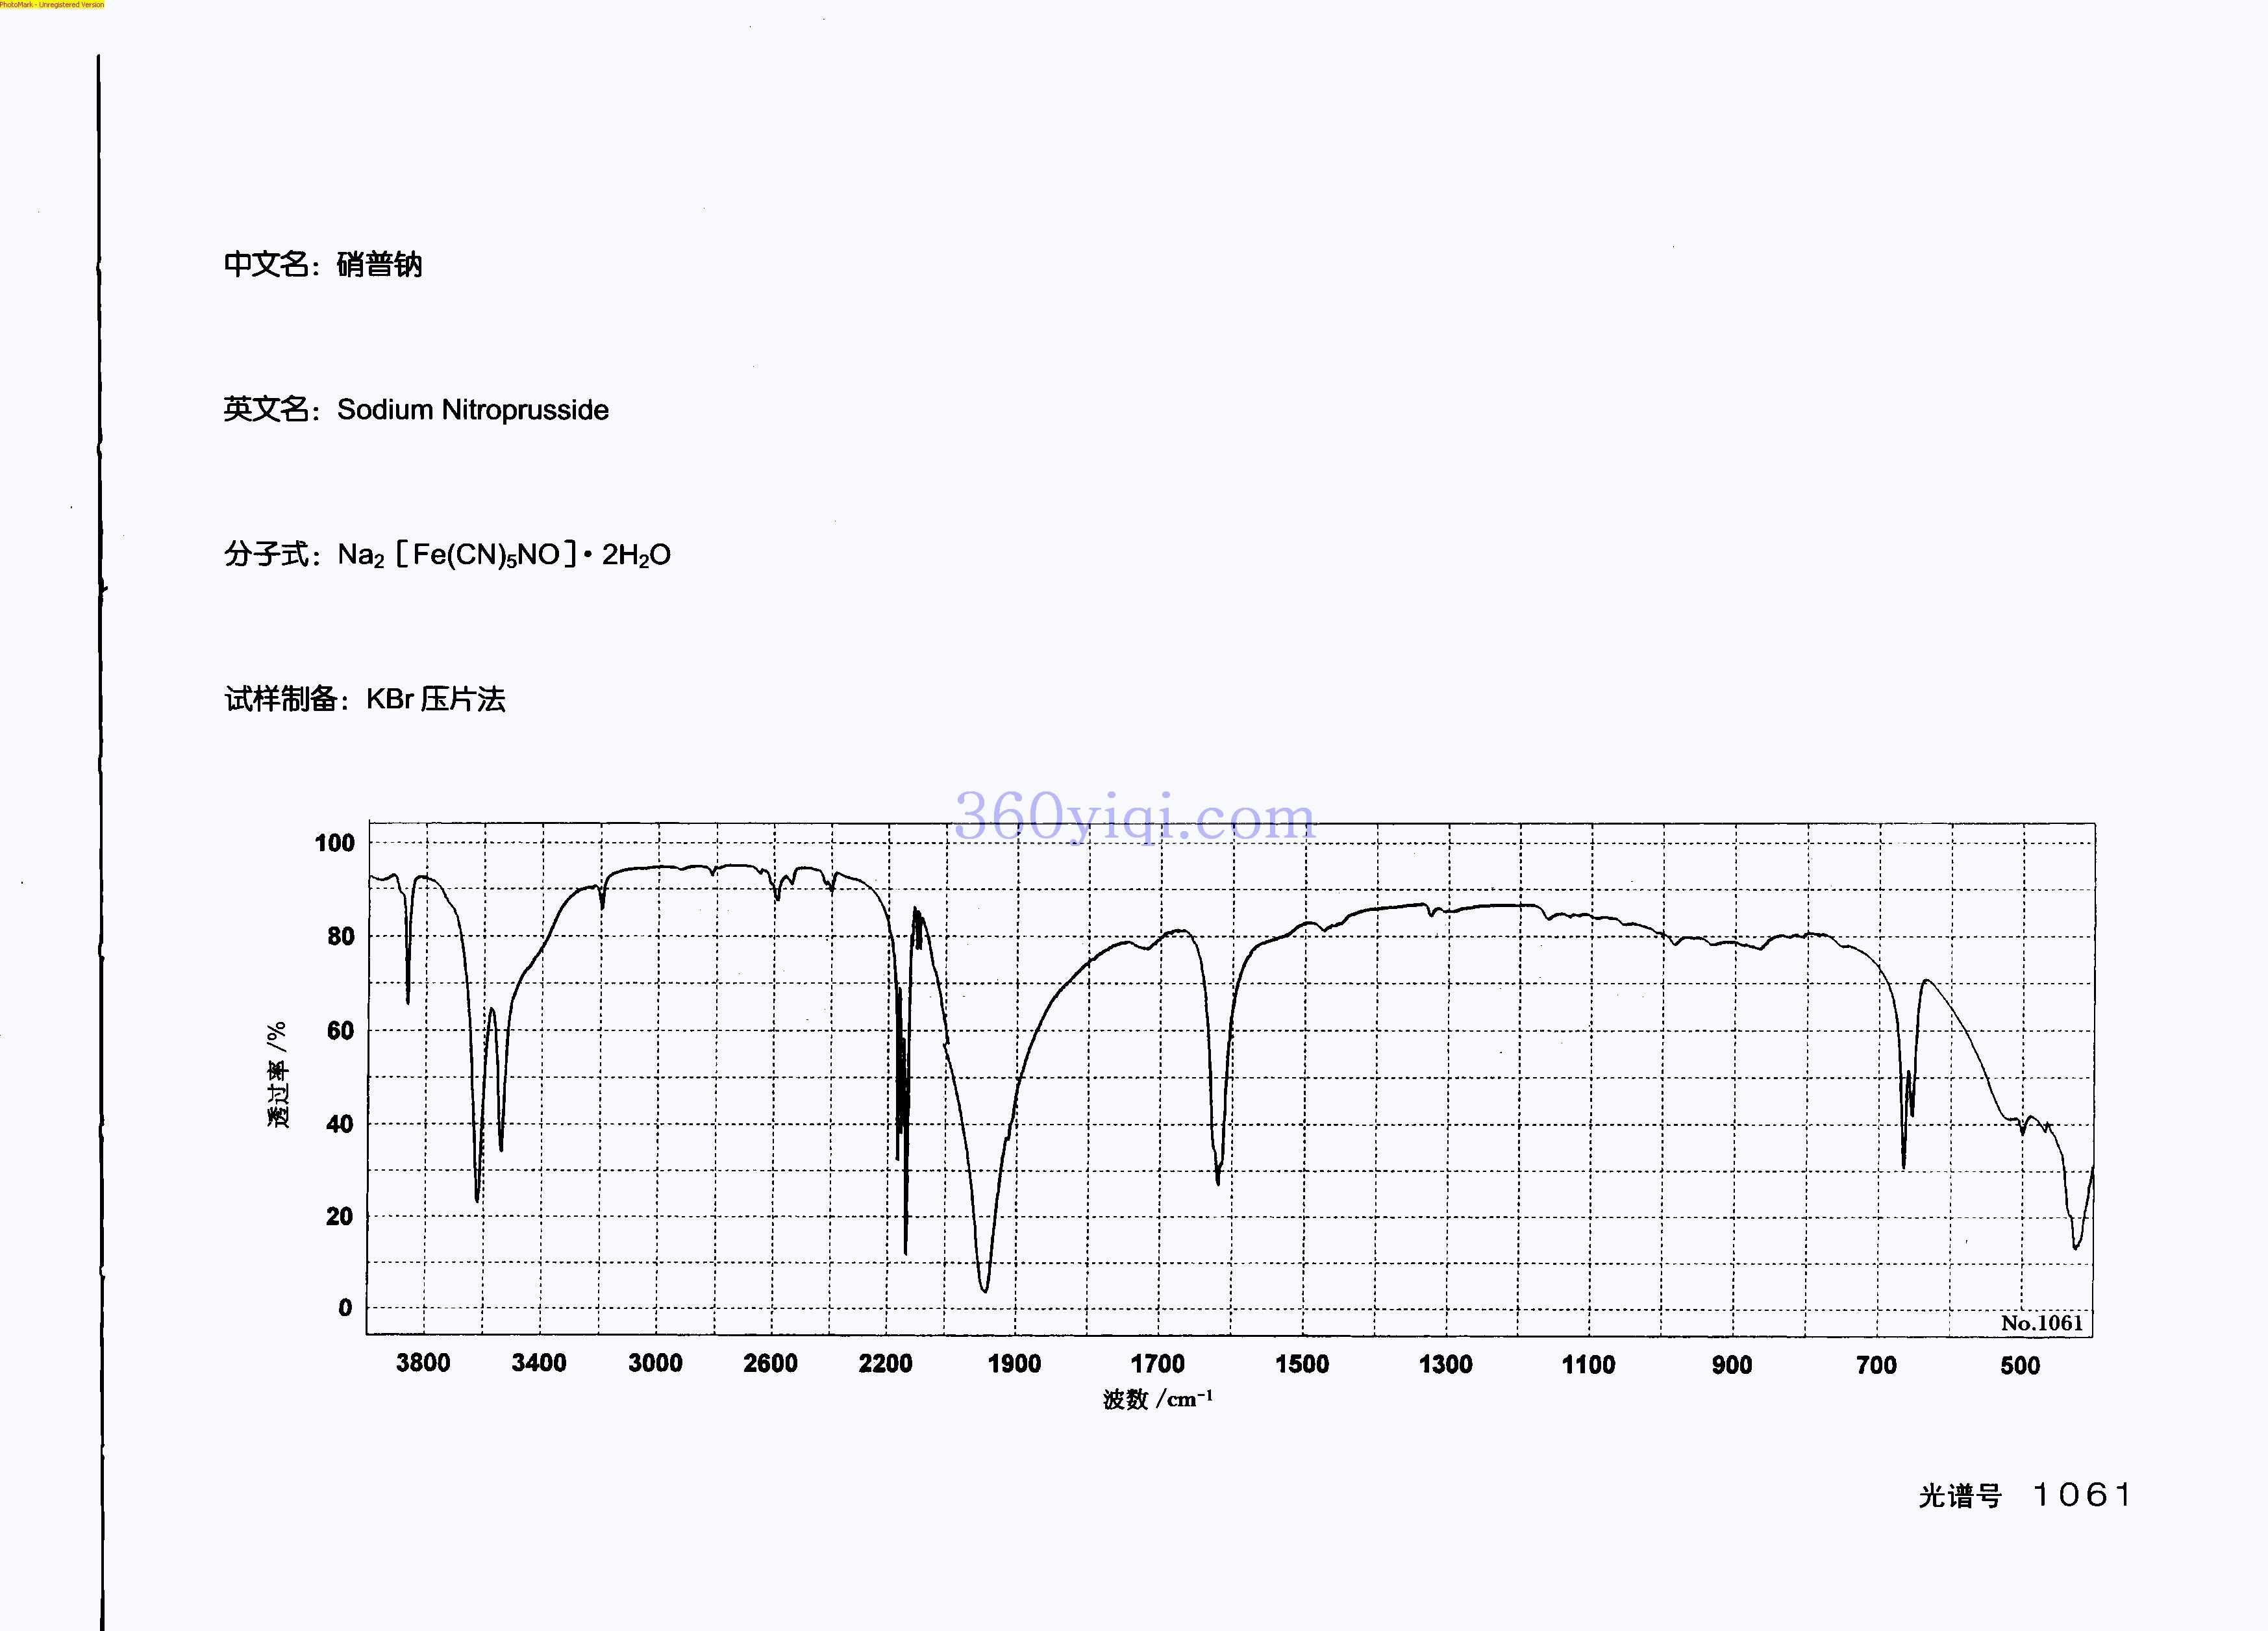Select the text Sodium Nitroprusside
The width and height of the screenshot is (2268, 1631).
click(472, 410)
